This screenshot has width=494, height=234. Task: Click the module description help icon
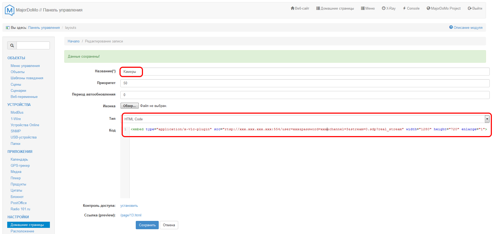pos(451,27)
